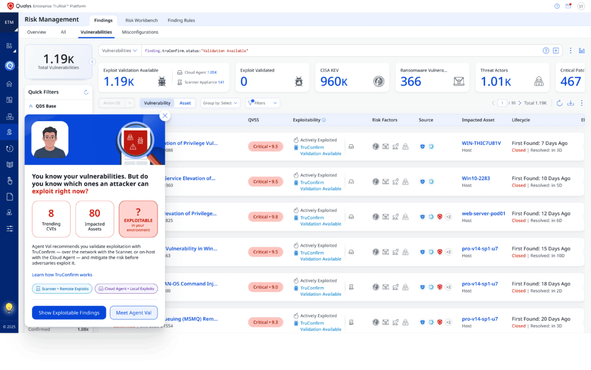Click the Threat Actors 1.01K tile

512,77
